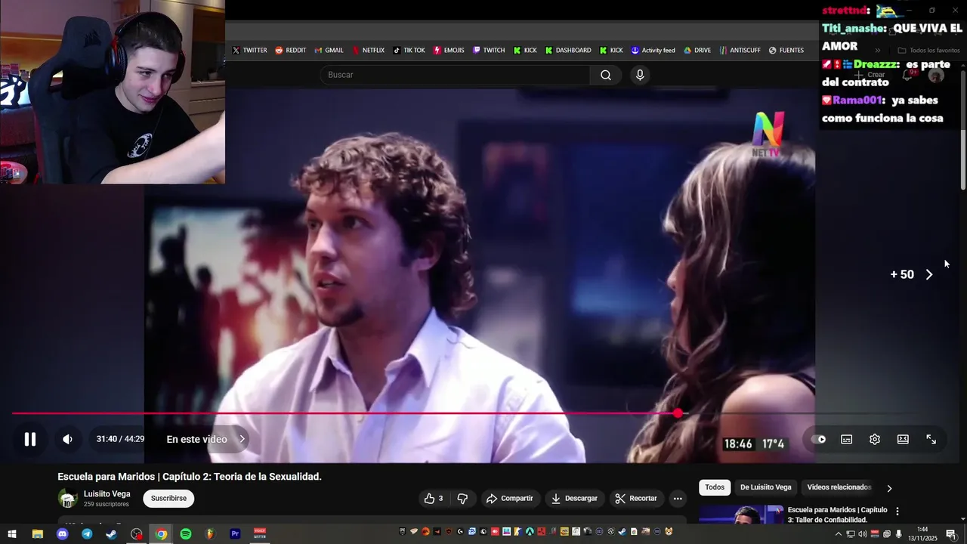
Task: Show hidden system tray icons chevron
Action: 838,534
